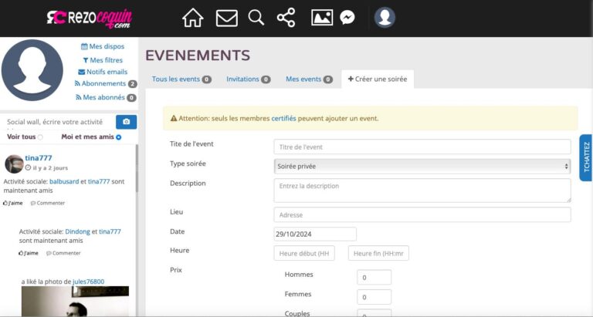Click the Description text area

[422, 191]
